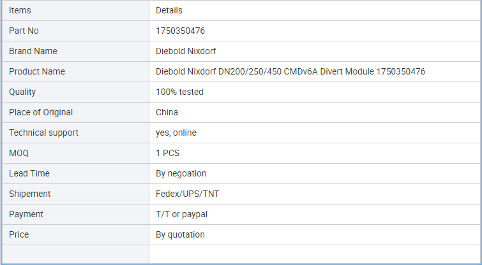
Task: Click the part number value 1750350476 cell
Action: (180, 31)
